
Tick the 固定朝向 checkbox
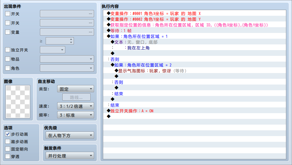(8, 149)
